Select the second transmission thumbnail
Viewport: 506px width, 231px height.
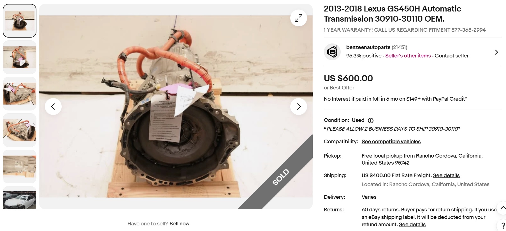(x=20, y=57)
